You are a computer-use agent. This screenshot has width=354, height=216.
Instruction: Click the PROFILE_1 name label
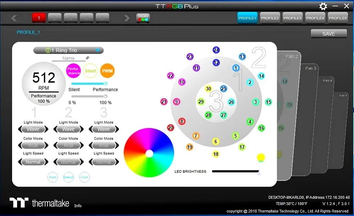click(28, 32)
